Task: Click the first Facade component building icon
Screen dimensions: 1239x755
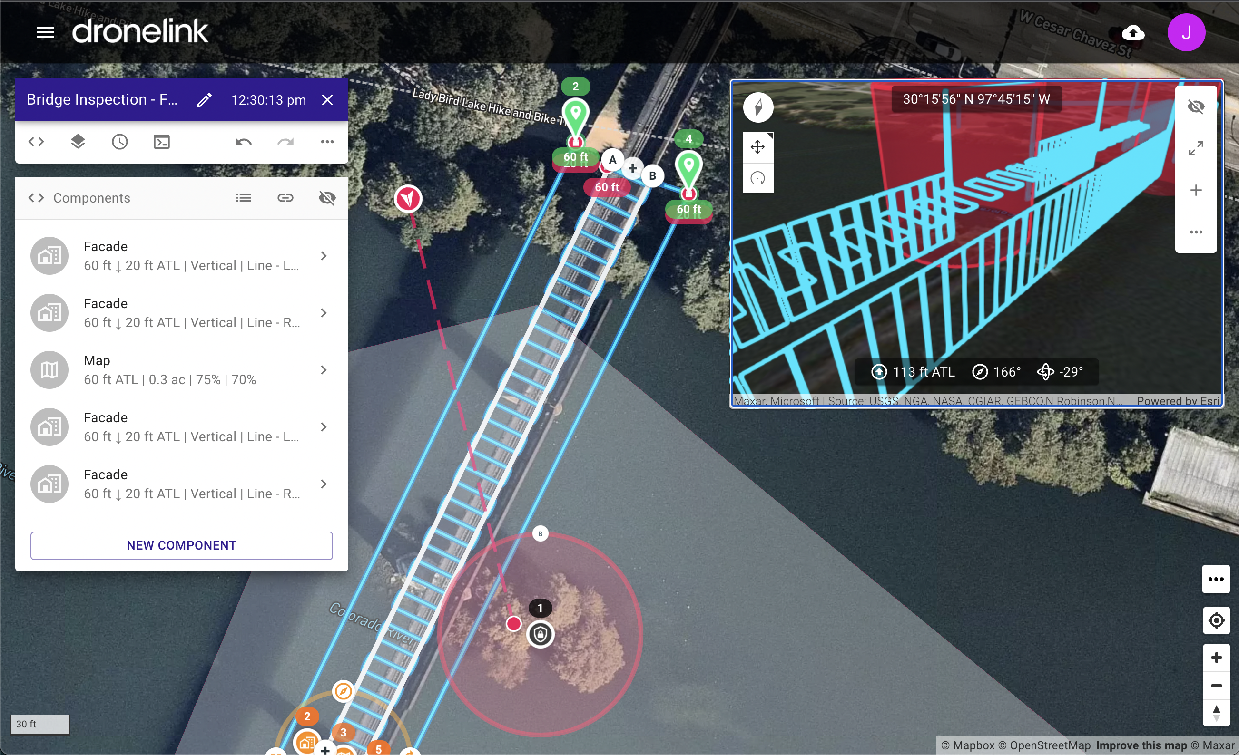Action: pyautogui.click(x=49, y=256)
